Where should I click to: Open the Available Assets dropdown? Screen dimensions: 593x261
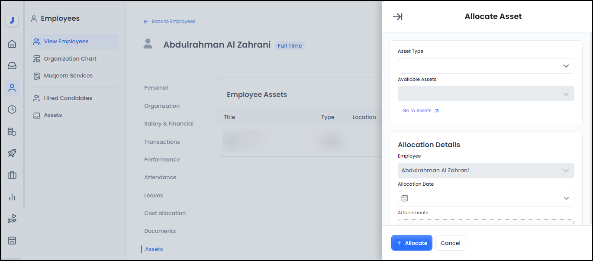(x=486, y=94)
